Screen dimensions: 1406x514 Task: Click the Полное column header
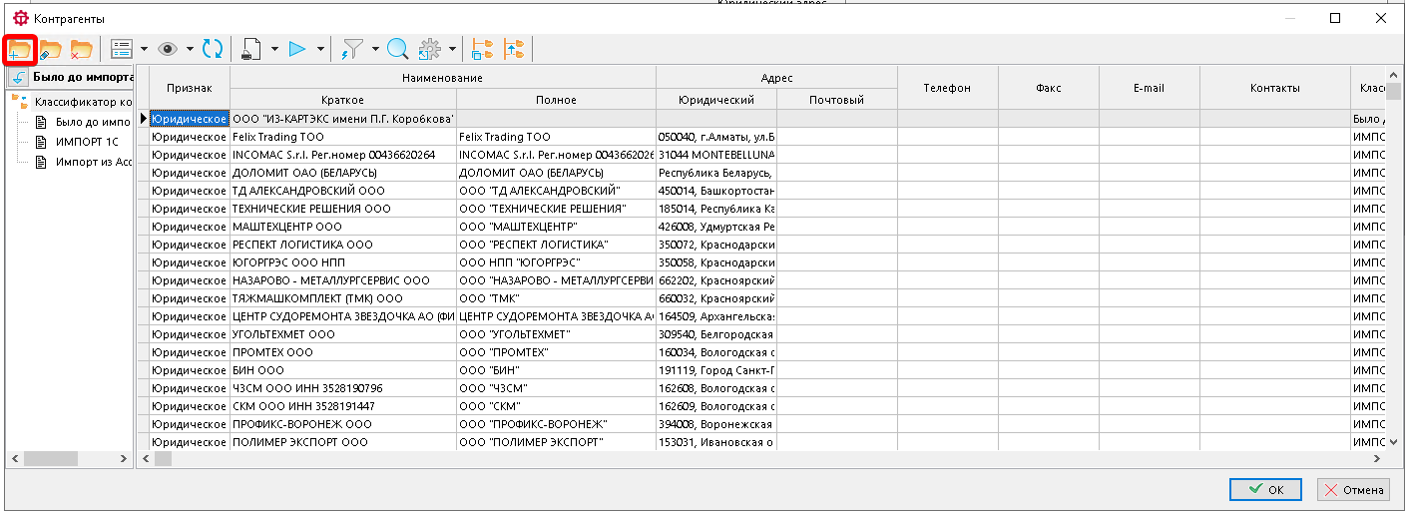click(556, 100)
